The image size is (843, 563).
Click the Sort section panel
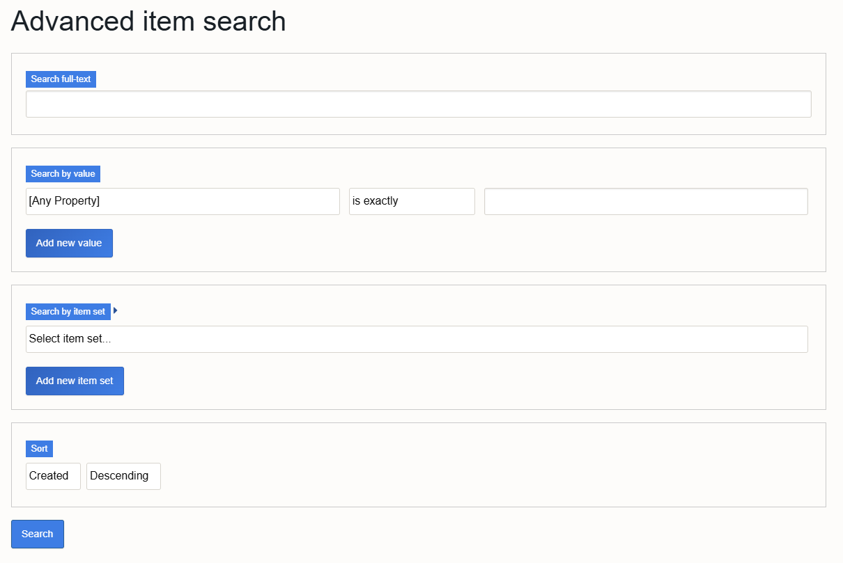(418, 464)
